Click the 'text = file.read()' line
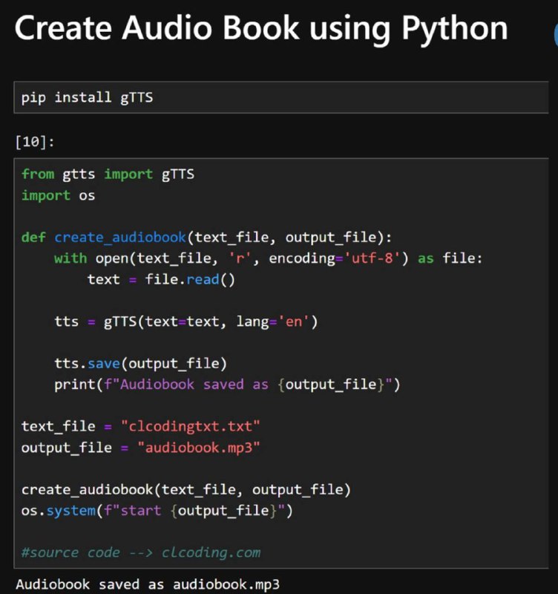 coord(161,280)
